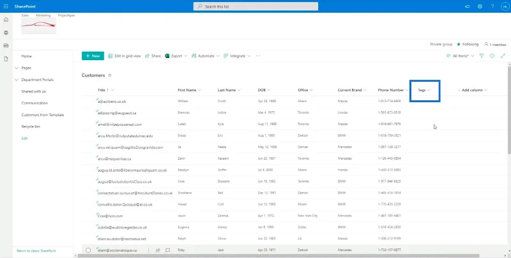
Task: Click the horizontal scrollbar at bottom
Action: (x=278, y=255)
